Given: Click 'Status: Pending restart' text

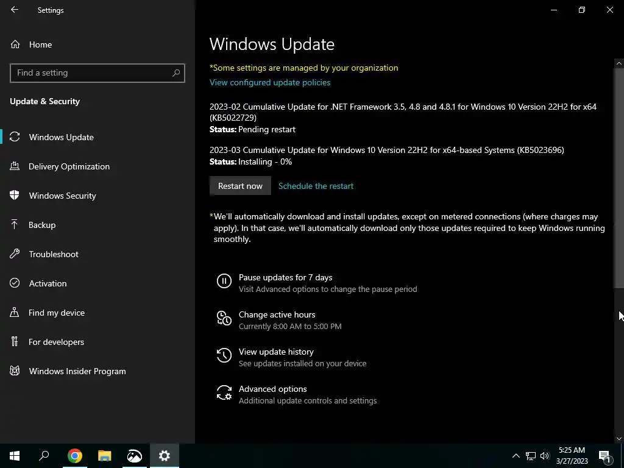Looking at the screenshot, I should 252,129.
